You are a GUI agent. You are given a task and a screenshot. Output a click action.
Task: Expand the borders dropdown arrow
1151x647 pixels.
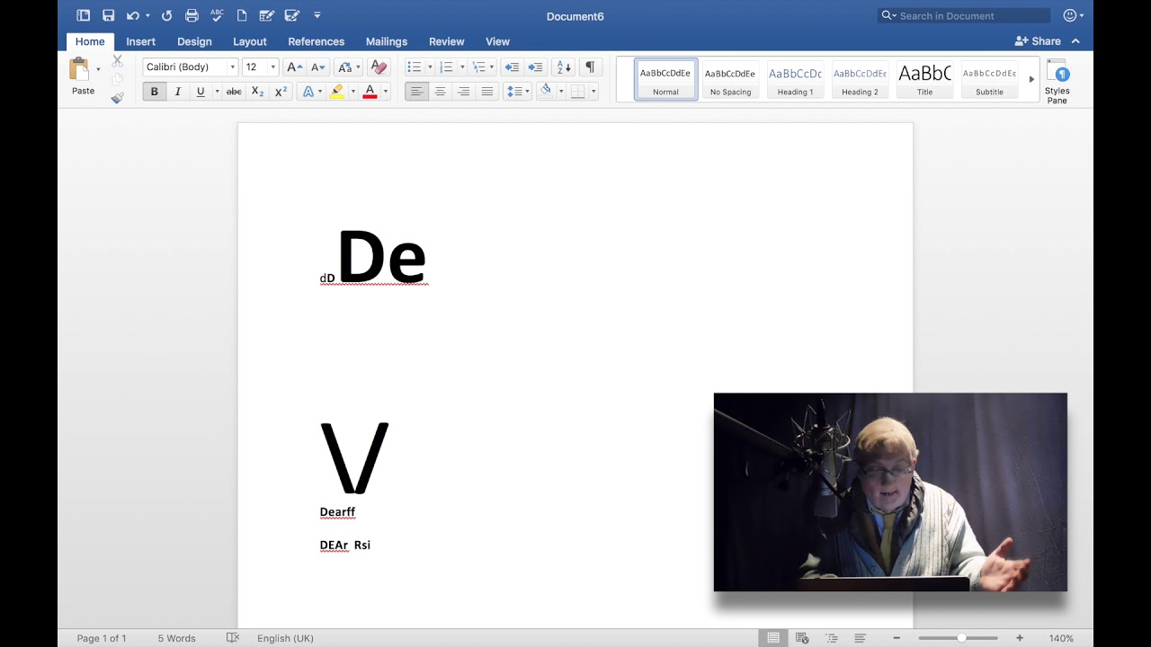tap(593, 92)
